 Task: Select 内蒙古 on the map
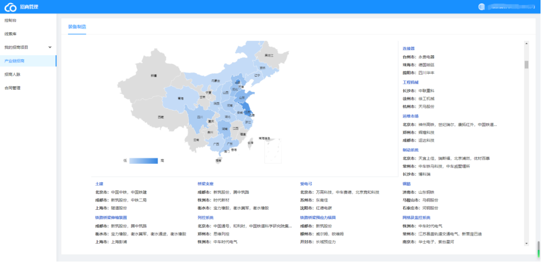point(216,81)
